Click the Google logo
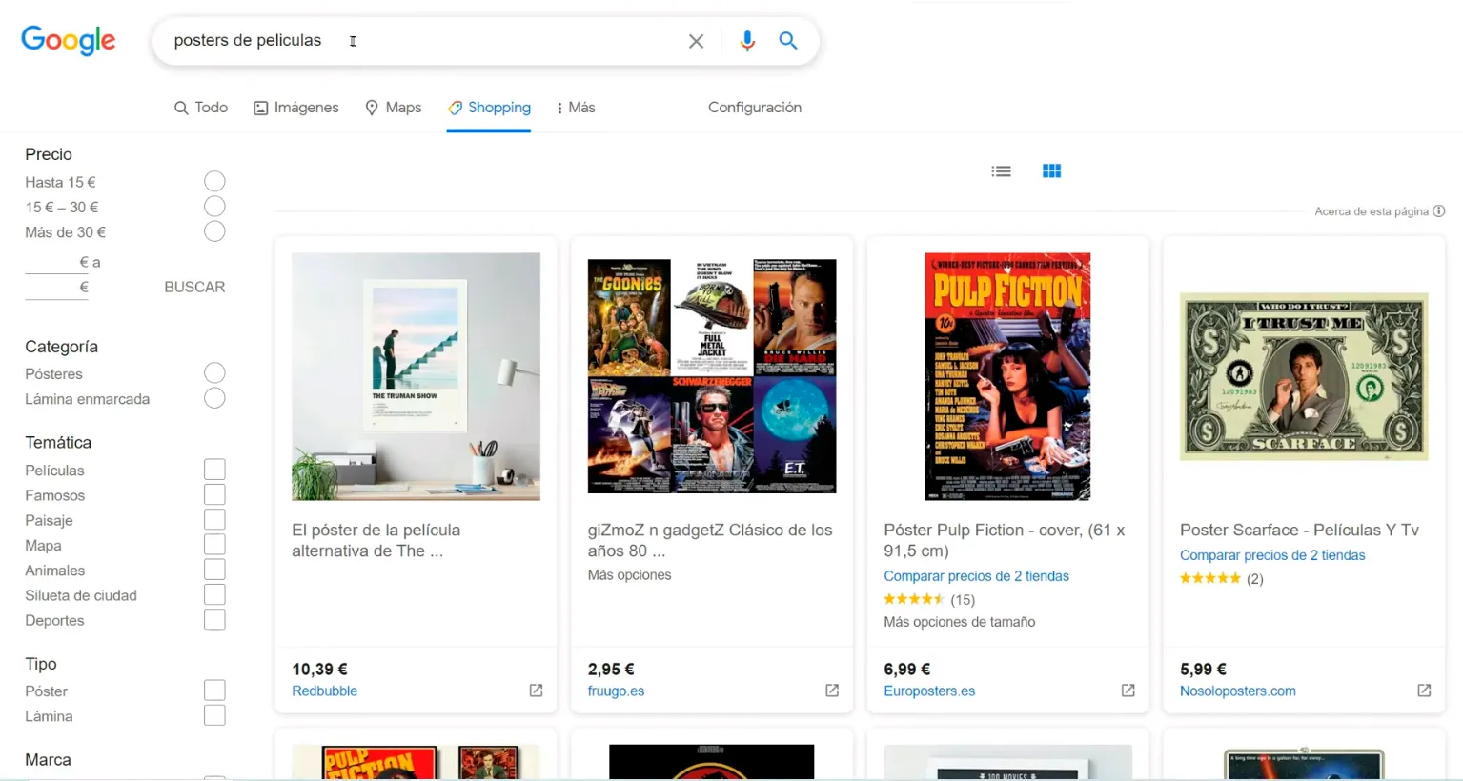Viewport: 1463px width, 781px height. [69, 40]
